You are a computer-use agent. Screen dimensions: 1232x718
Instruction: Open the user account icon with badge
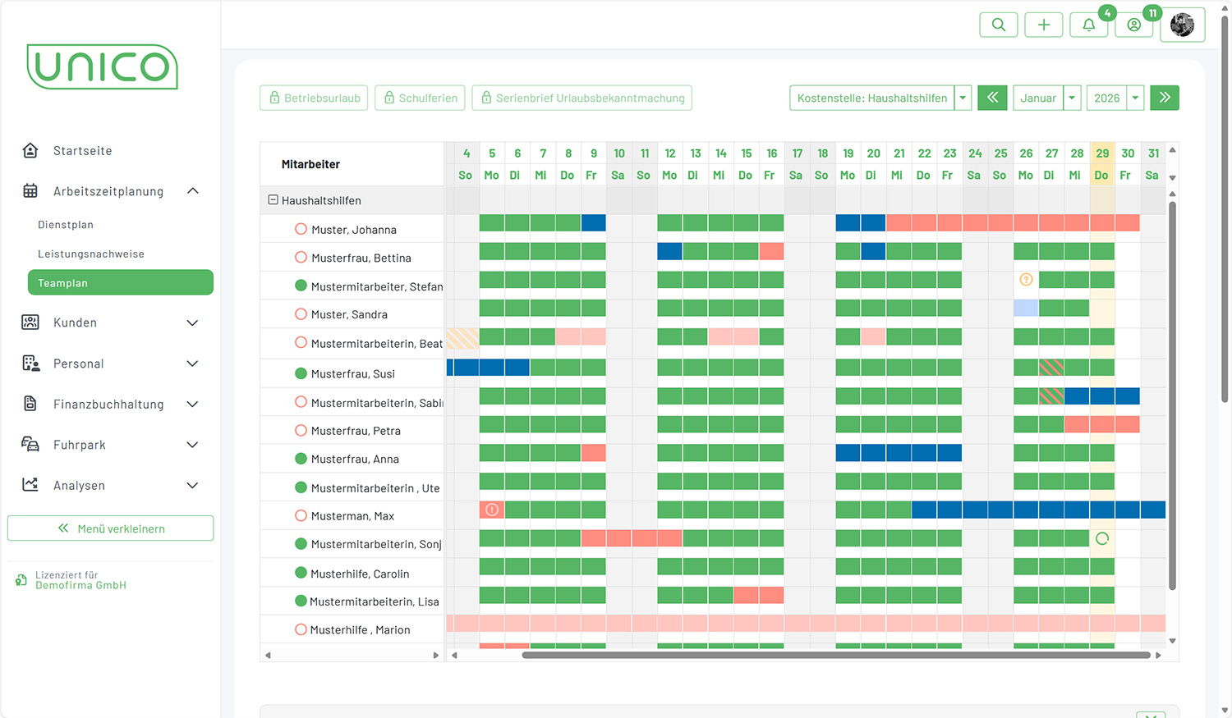pyautogui.click(x=1133, y=25)
